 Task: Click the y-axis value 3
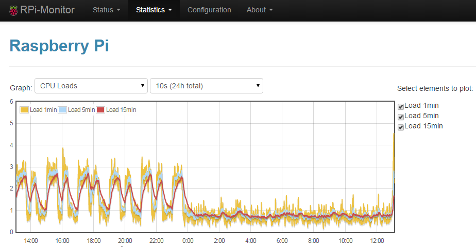tap(11, 167)
